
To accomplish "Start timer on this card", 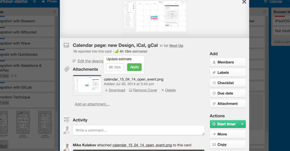I will [225, 124].
